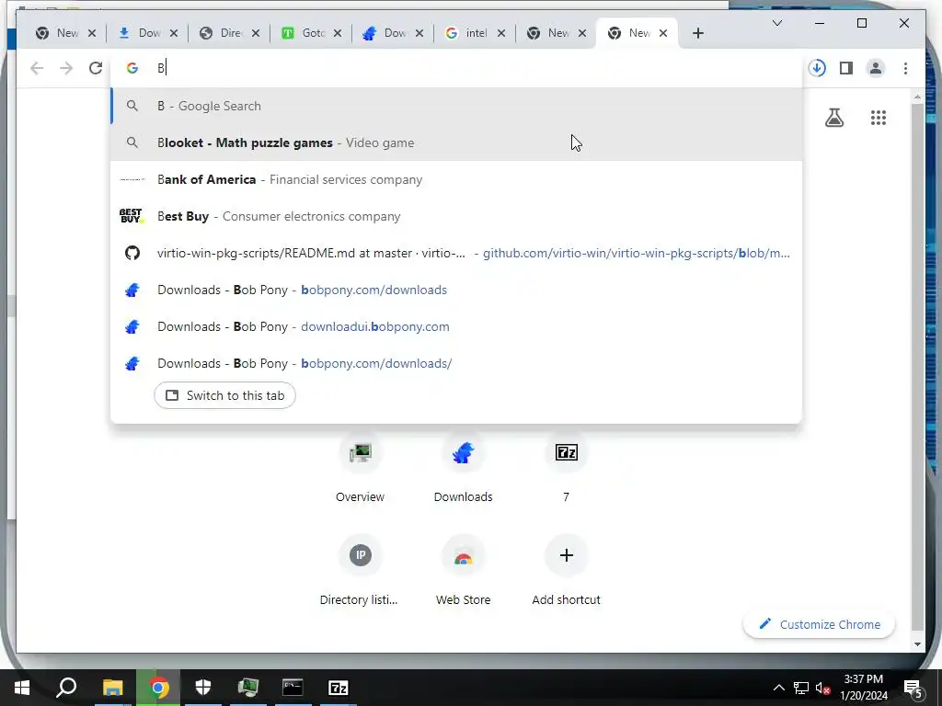The image size is (942, 706).
Task: Open the notification center icon
Action: [x=913, y=688]
